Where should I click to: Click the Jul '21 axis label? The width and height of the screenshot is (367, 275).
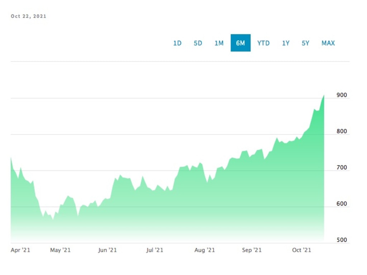pyautogui.click(x=154, y=250)
